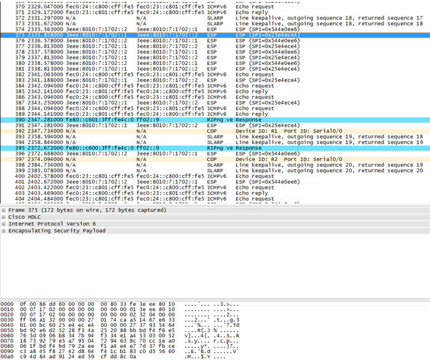
Task: Select packet 374 ESP SPI=0x544e0ee6 row
Action: pyautogui.click(x=215, y=29)
